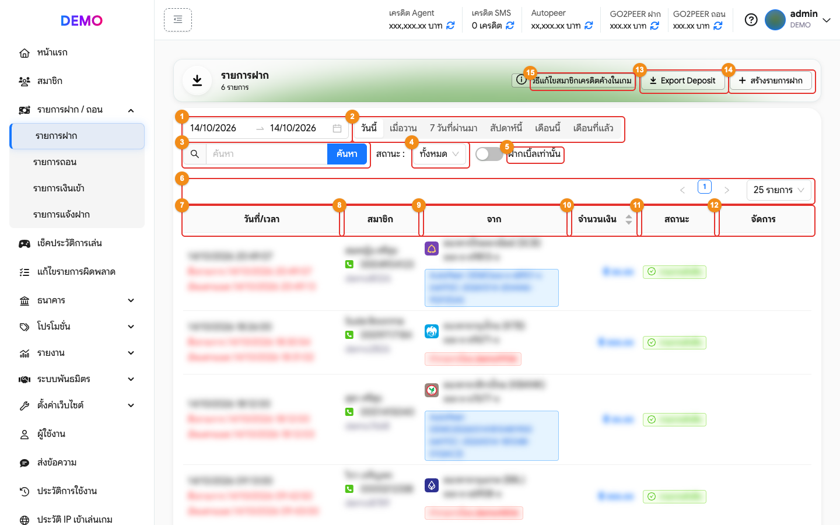
Task: Refresh GO2PEER ถอน balance icon
Action: [718, 26]
